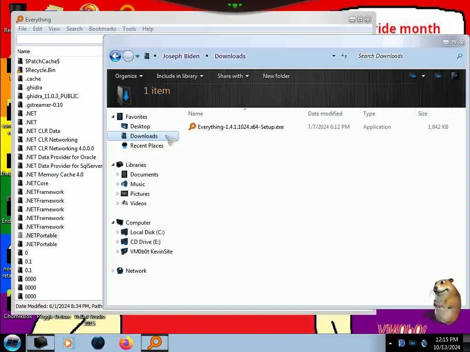Click the Name column header in Everything
Screen dimensions: 470x352
click(x=24, y=51)
